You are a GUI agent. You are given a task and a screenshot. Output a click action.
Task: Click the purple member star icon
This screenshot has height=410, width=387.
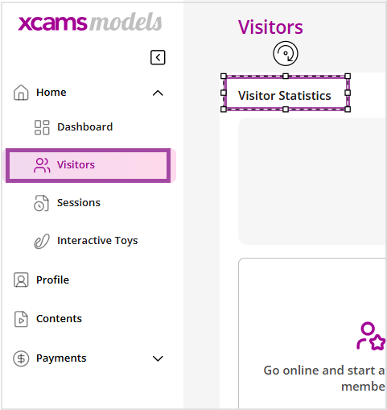(x=371, y=336)
